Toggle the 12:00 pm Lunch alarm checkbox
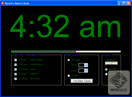This screenshot has width=132, height=97. pyautogui.click(x=16, y=69)
